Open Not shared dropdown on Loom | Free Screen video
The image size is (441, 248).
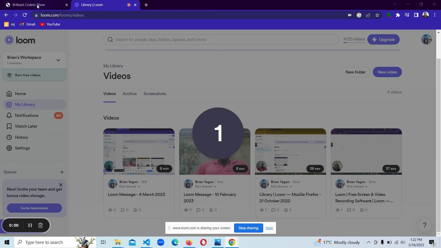(357, 187)
